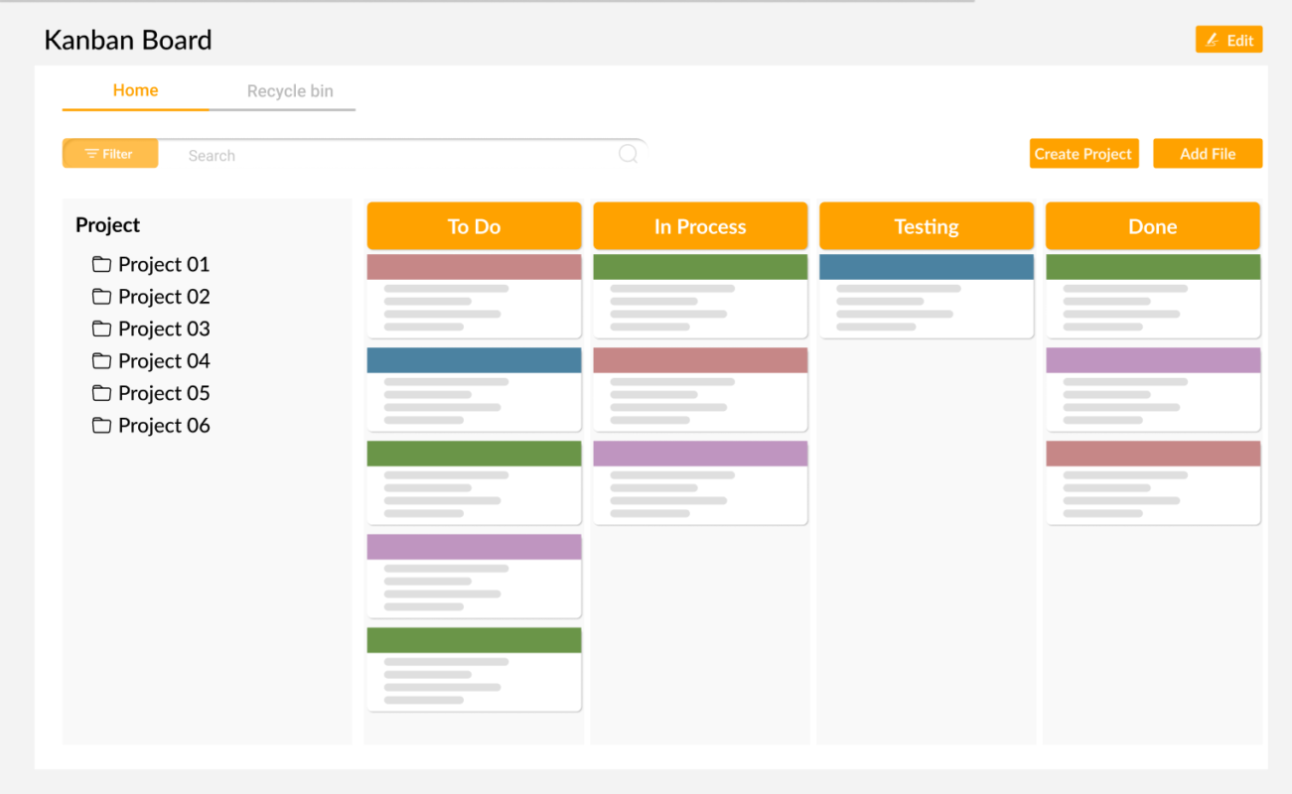The height and width of the screenshot is (794, 1292).
Task: Click the blue header strip on the Testing card
Action: [x=926, y=265]
